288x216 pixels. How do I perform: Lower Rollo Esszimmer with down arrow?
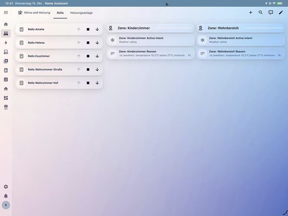click(97, 56)
